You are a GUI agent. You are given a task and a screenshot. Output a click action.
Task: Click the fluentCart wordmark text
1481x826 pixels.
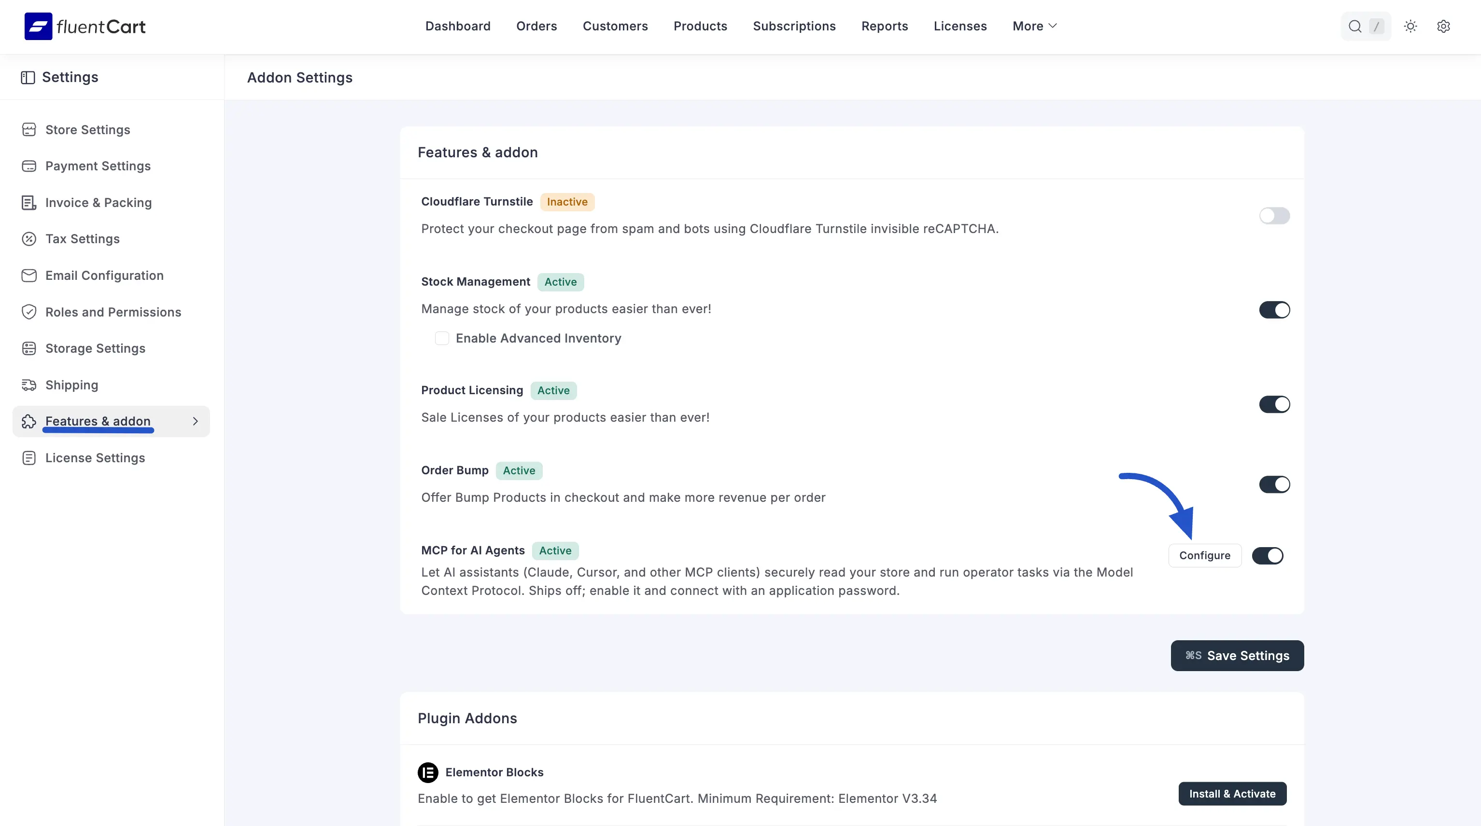click(x=101, y=27)
